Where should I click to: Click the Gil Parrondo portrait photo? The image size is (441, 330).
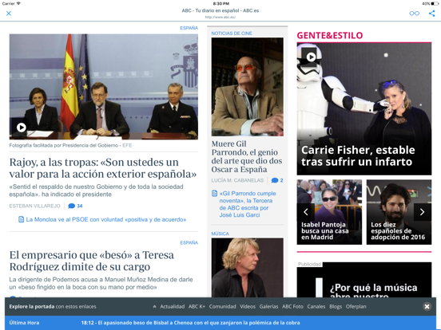click(x=247, y=87)
